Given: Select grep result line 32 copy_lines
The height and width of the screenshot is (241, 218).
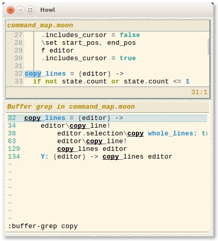Looking at the screenshot, I should [107, 118].
